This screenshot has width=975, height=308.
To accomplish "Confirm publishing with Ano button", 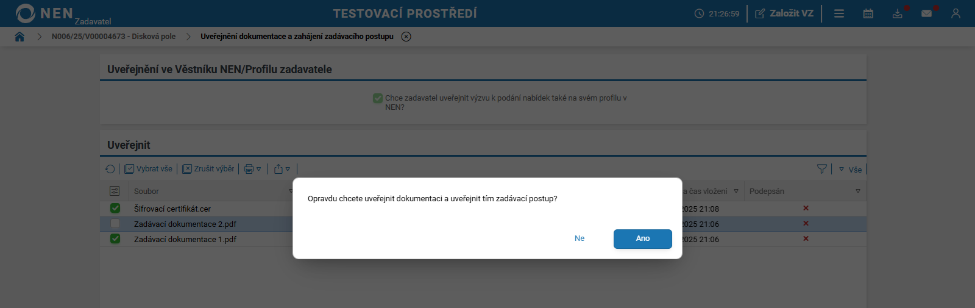I will (x=642, y=238).
